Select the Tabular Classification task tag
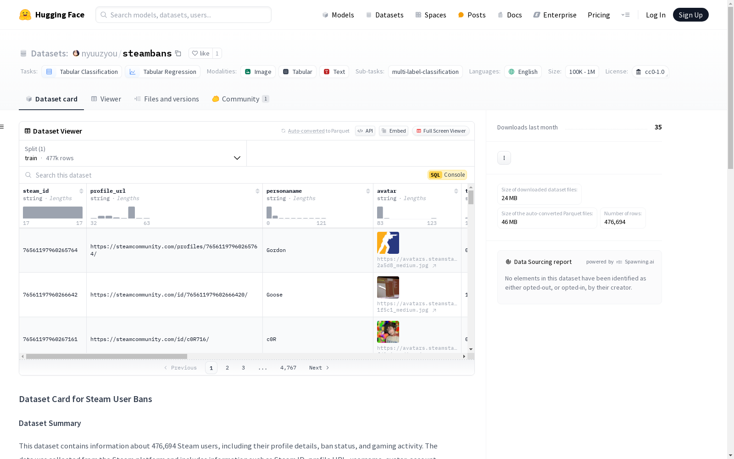The height and width of the screenshot is (459, 734). pyautogui.click(x=82, y=72)
